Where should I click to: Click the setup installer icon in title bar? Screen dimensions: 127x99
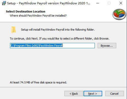click(x=4, y=3)
